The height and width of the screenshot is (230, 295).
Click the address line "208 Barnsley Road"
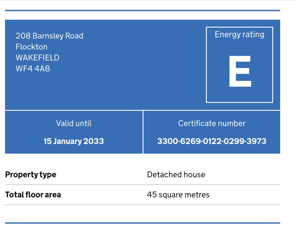(49, 36)
